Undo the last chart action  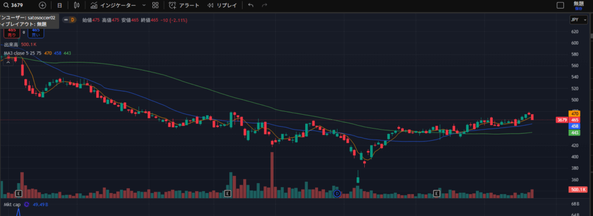251,5
